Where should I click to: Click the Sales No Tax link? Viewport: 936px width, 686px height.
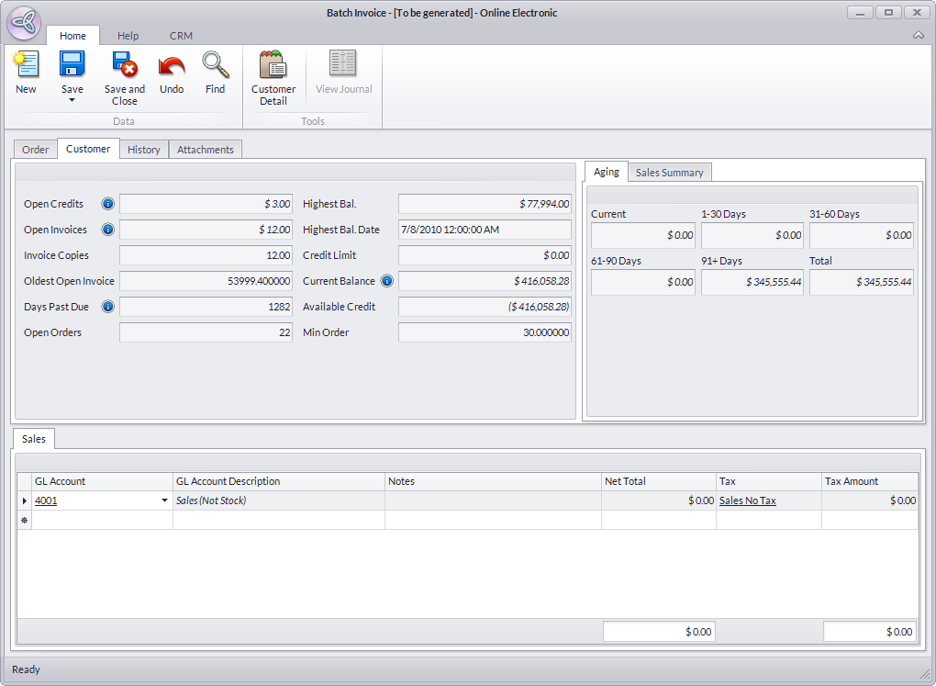pos(747,500)
